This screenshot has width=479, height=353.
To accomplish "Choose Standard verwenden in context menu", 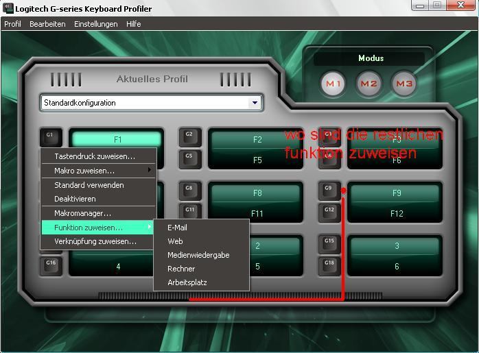I will 99,185.
